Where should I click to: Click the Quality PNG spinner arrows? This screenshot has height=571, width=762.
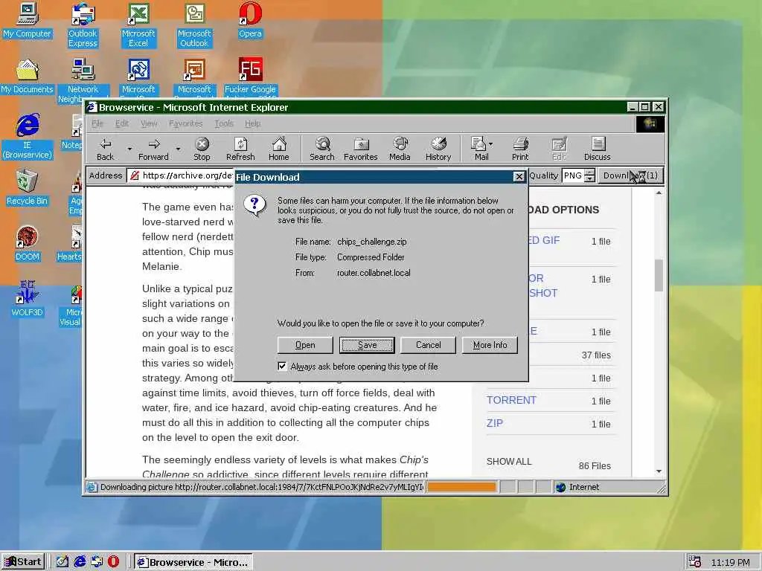(x=589, y=175)
